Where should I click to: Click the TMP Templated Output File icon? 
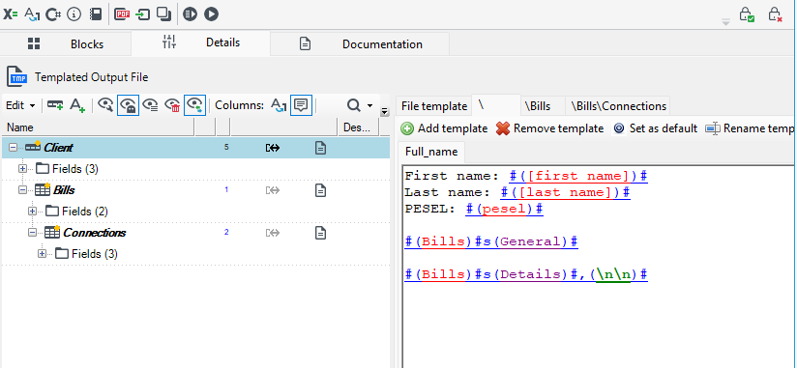17,77
